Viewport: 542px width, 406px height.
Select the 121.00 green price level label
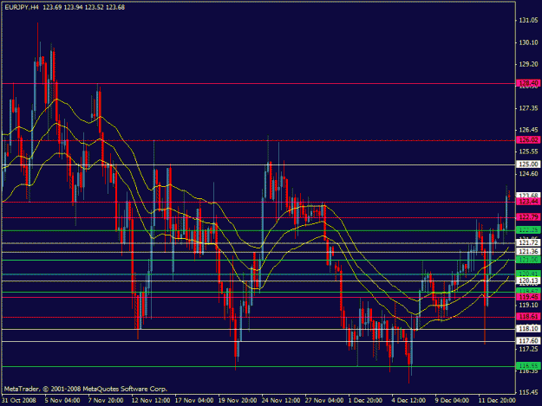(x=528, y=260)
